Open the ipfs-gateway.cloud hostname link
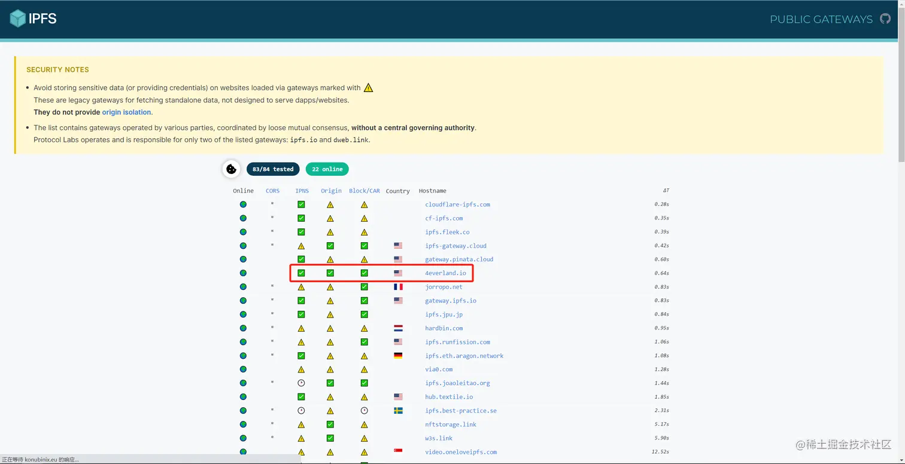Image resolution: width=905 pixels, height=464 pixels. [x=455, y=246]
